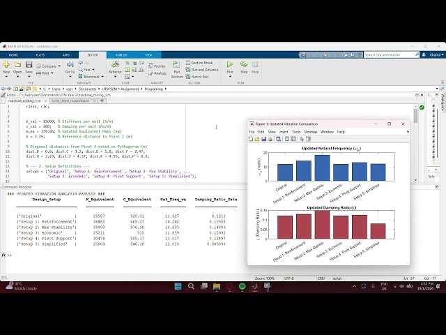446x335 pixels.
Task: Expand the Refactor dropdown arrow
Action: point(115,77)
